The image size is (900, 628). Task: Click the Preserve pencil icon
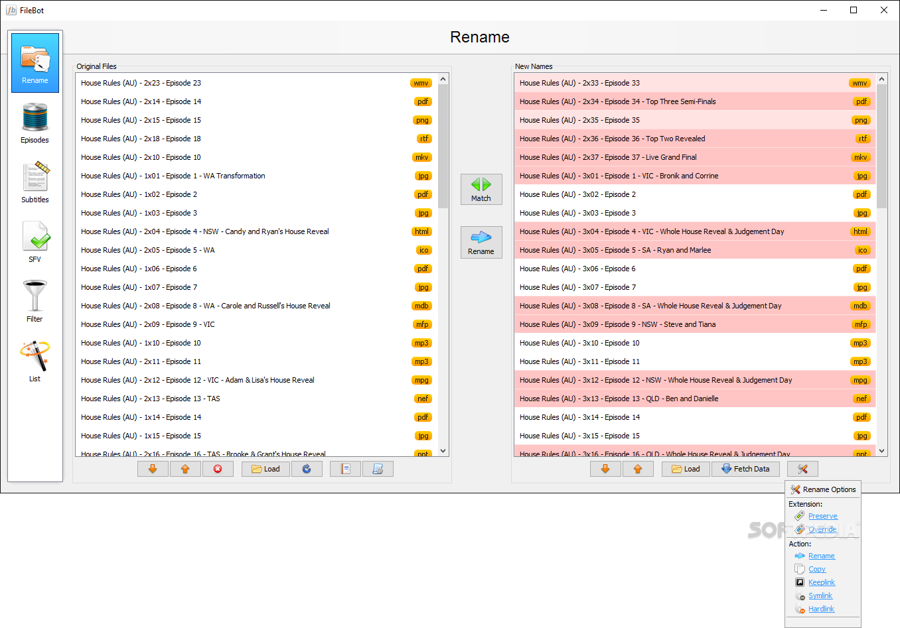point(800,516)
